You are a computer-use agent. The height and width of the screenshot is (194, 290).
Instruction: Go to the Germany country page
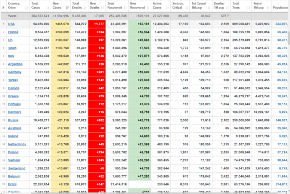[x=14, y=71]
